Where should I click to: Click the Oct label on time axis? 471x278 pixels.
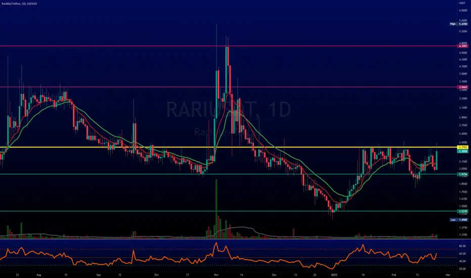tap(156, 274)
